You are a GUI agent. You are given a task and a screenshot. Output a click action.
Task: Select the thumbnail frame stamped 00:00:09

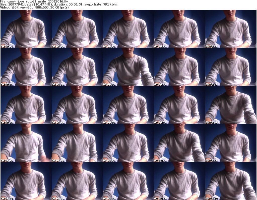click(x=77, y=29)
